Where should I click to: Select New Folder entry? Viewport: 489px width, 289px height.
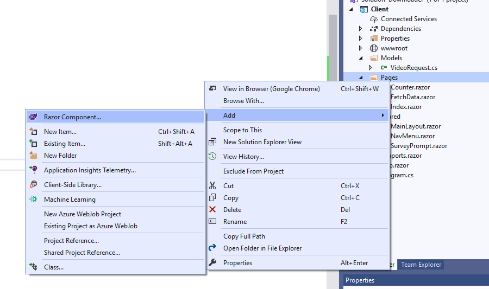[x=115, y=155]
